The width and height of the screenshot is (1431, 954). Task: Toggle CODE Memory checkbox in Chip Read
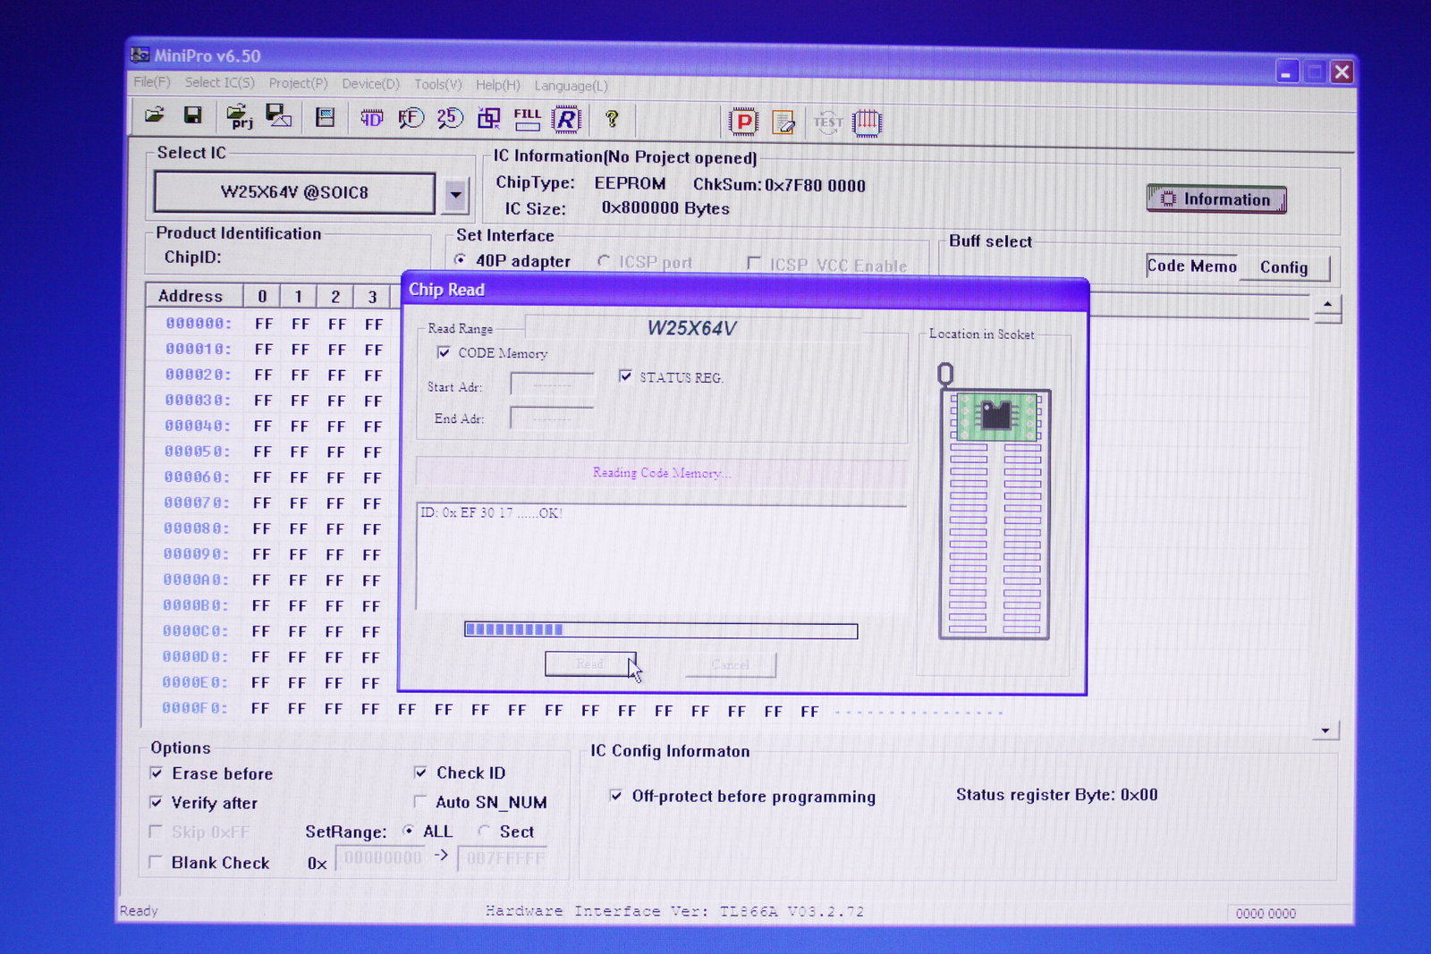point(444,352)
